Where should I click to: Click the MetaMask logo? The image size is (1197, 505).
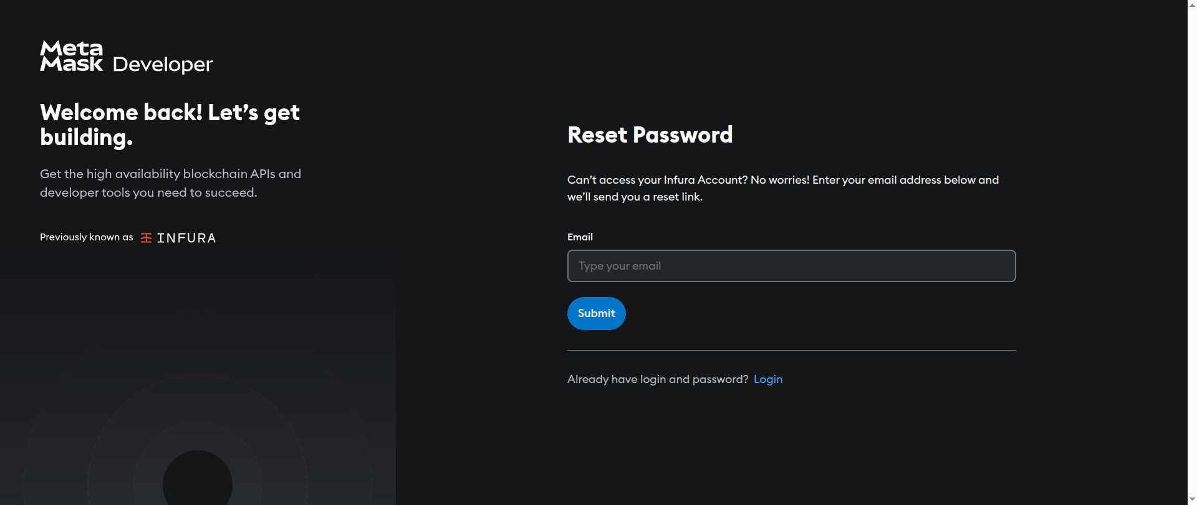click(x=71, y=56)
